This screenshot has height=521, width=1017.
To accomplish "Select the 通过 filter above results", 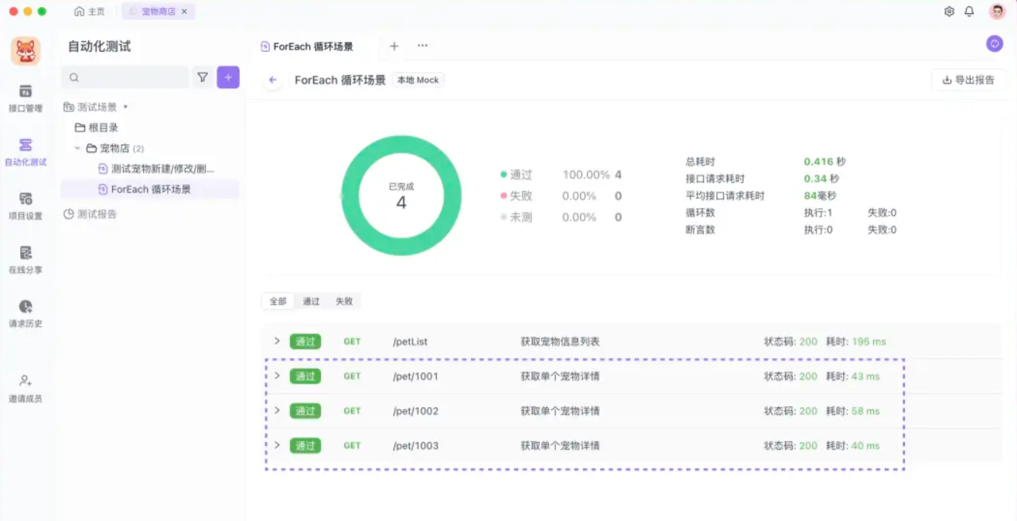I will [311, 301].
